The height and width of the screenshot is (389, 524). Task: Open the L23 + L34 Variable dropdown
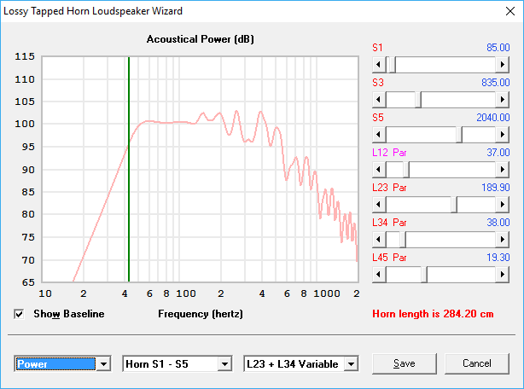(x=351, y=363)
